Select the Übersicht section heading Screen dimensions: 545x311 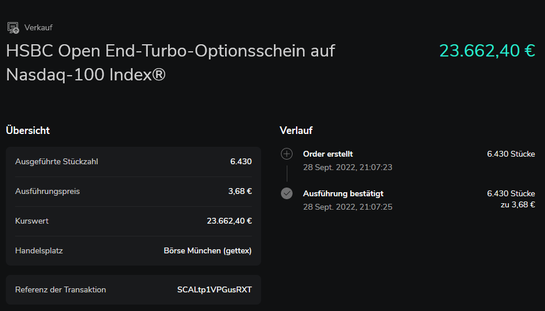[x=28, y=130]
